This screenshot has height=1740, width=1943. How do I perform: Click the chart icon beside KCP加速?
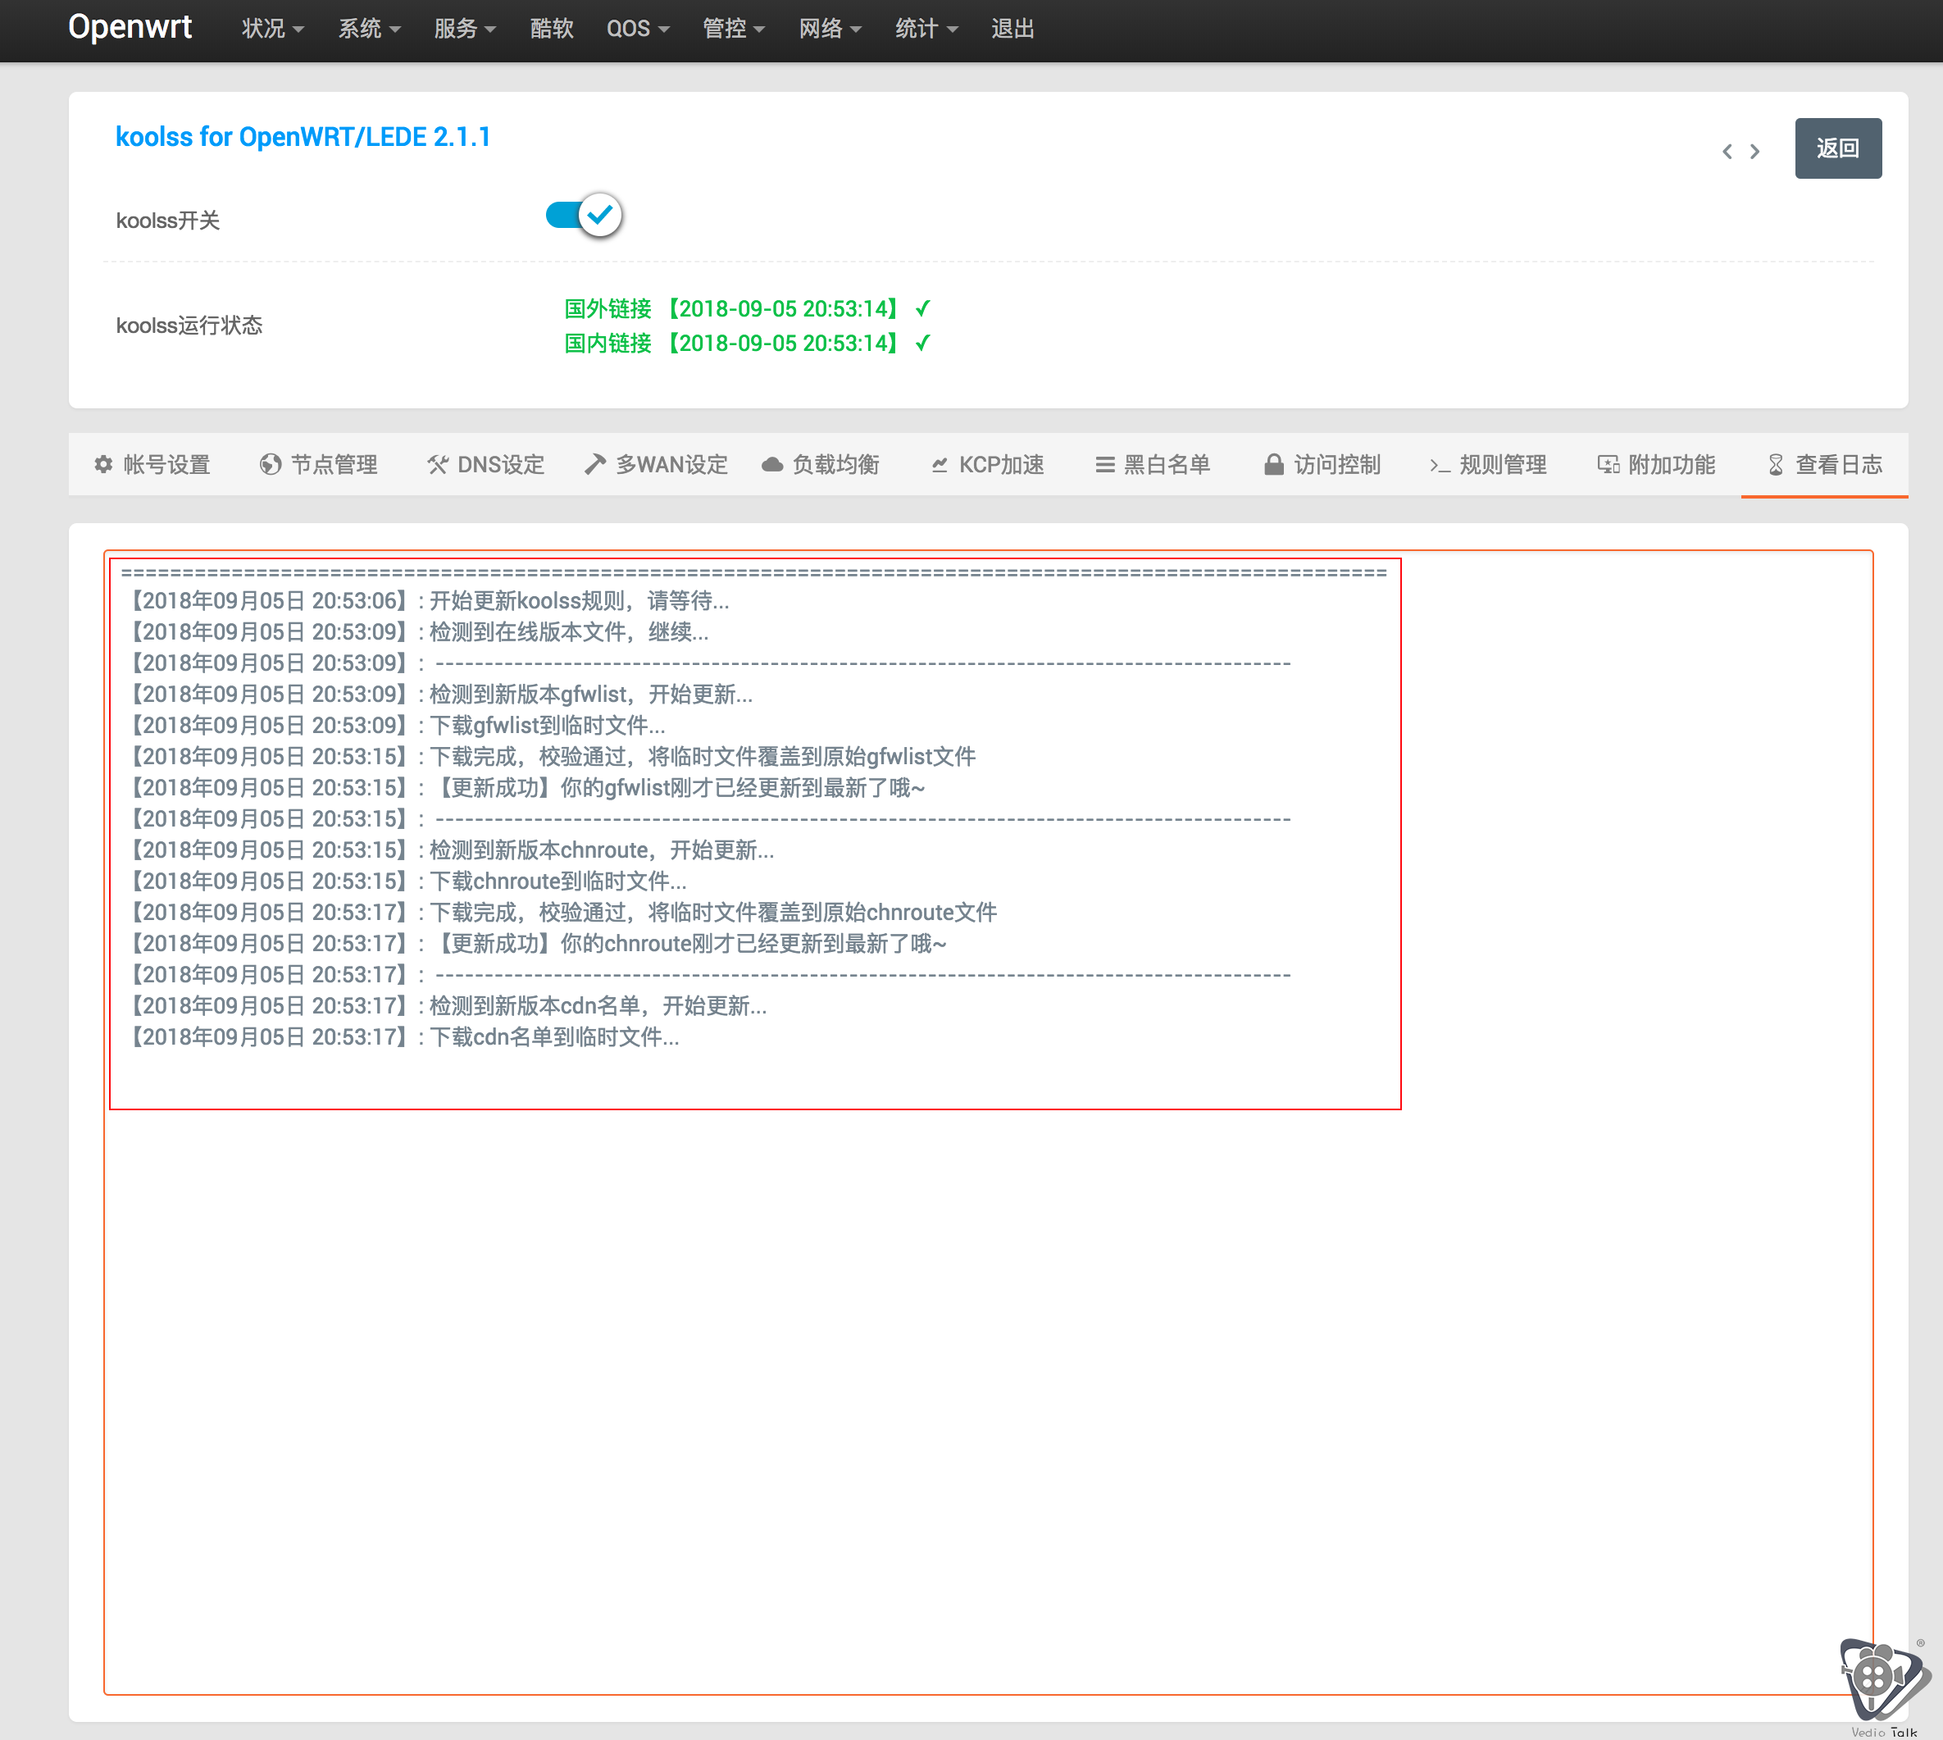(940, 465)
